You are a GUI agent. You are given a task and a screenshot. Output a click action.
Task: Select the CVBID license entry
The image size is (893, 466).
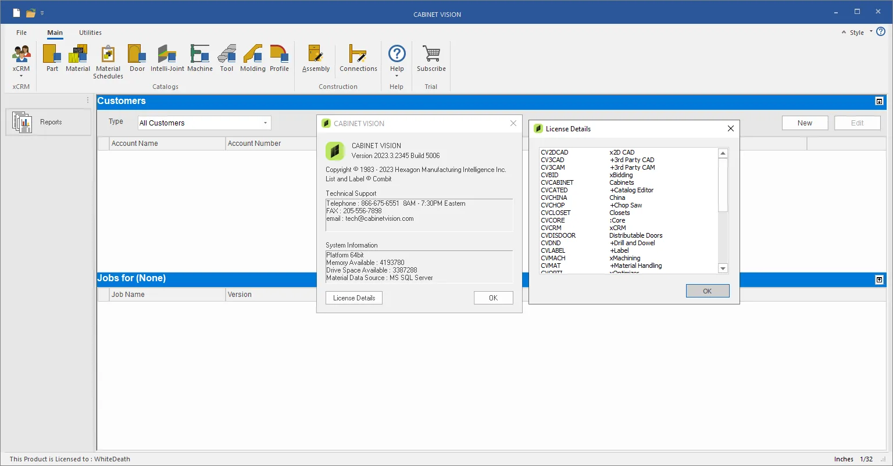629,175
